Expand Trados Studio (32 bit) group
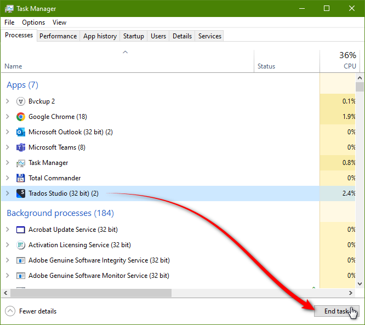The width and height of the screenshot is (365, 325). tap(8, 193)
